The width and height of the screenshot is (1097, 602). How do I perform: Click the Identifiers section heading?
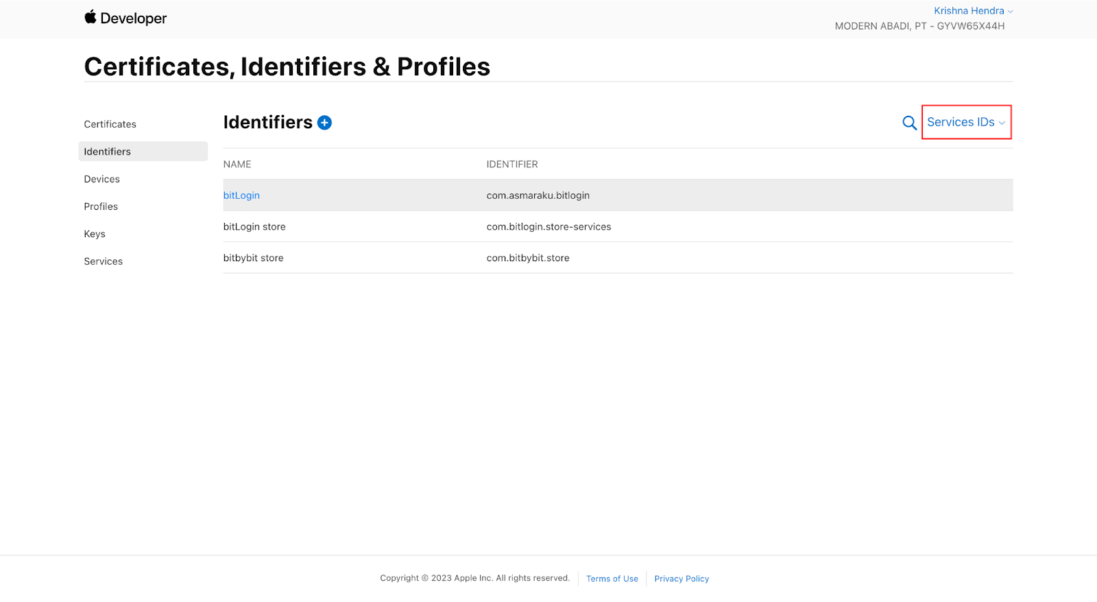pos(268,122)
